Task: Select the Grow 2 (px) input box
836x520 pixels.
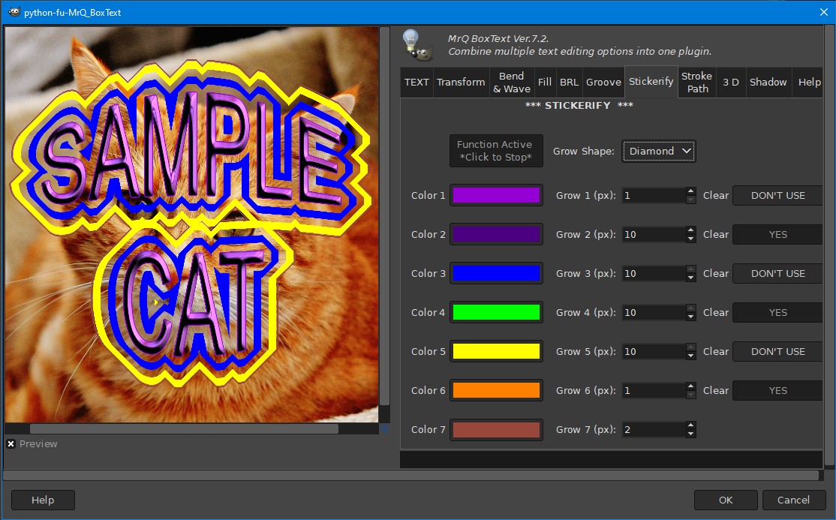Action: coord(654,234)
